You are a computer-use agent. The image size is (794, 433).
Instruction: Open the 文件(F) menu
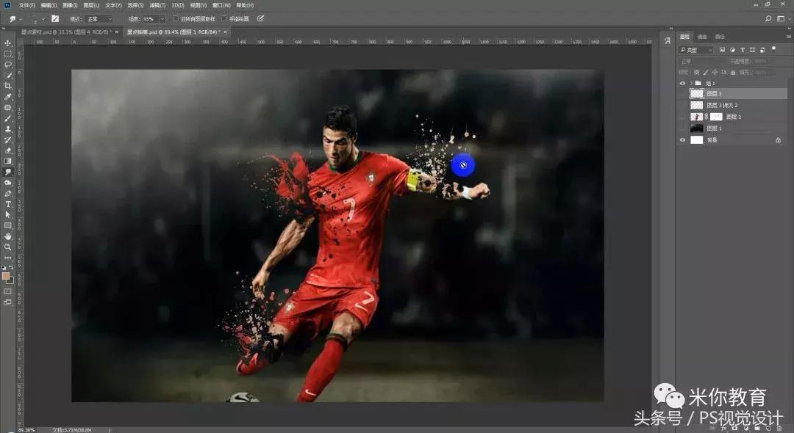(x=27, y=6)
